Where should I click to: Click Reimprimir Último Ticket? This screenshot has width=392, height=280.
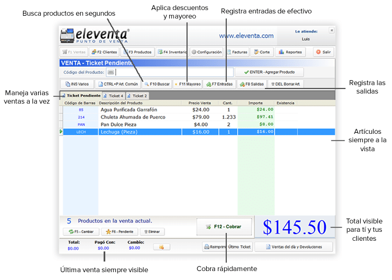[227, 246]
